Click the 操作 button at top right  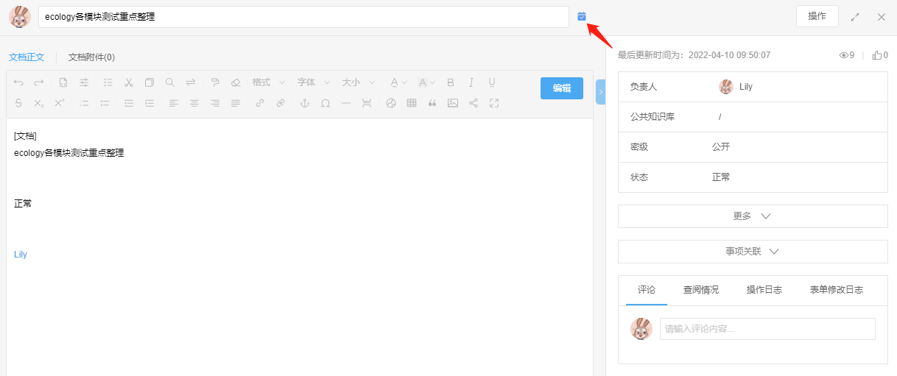(817, 16)
